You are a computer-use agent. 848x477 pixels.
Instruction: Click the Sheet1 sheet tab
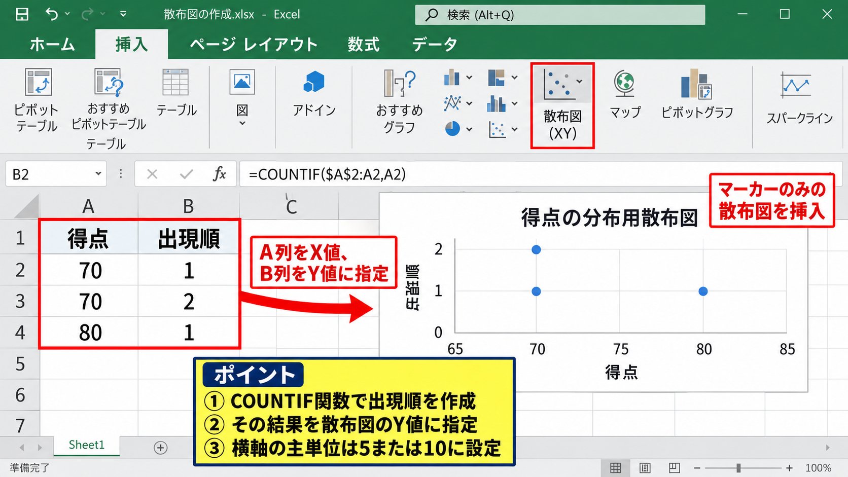pos(87,445)
